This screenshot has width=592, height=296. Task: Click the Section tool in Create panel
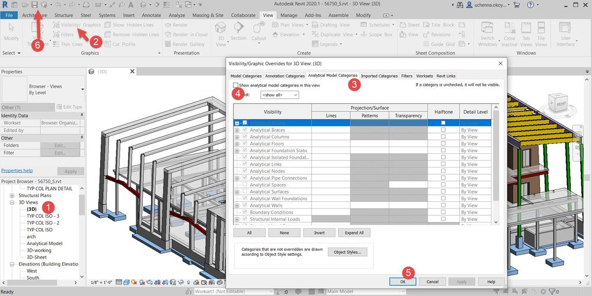tap(238, 32)
